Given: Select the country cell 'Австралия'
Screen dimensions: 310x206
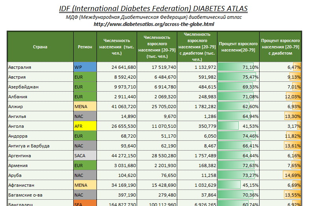Looking at the screenshot, I should pyautogui.click(x=40, y=67).
